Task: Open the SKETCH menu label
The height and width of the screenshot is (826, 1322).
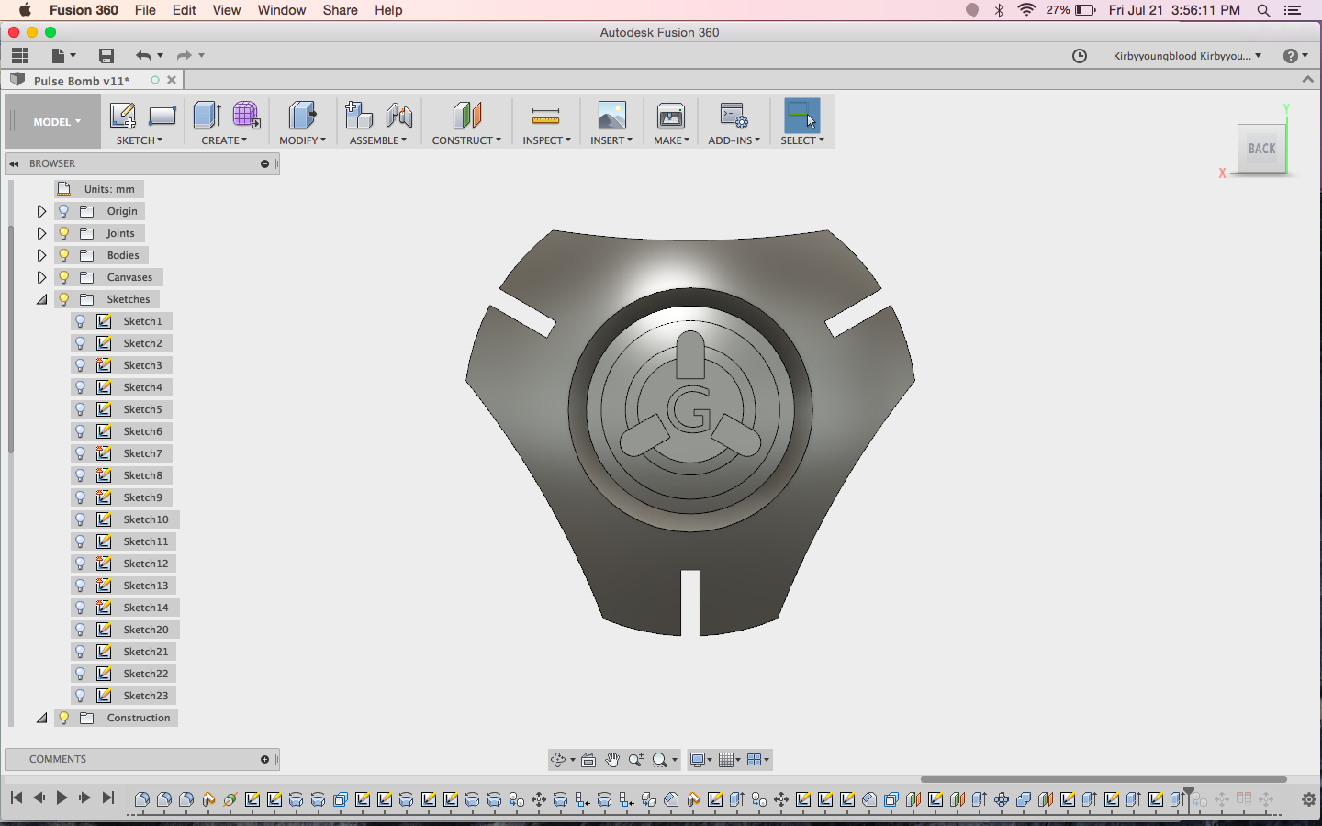Action: pos(139,140)
